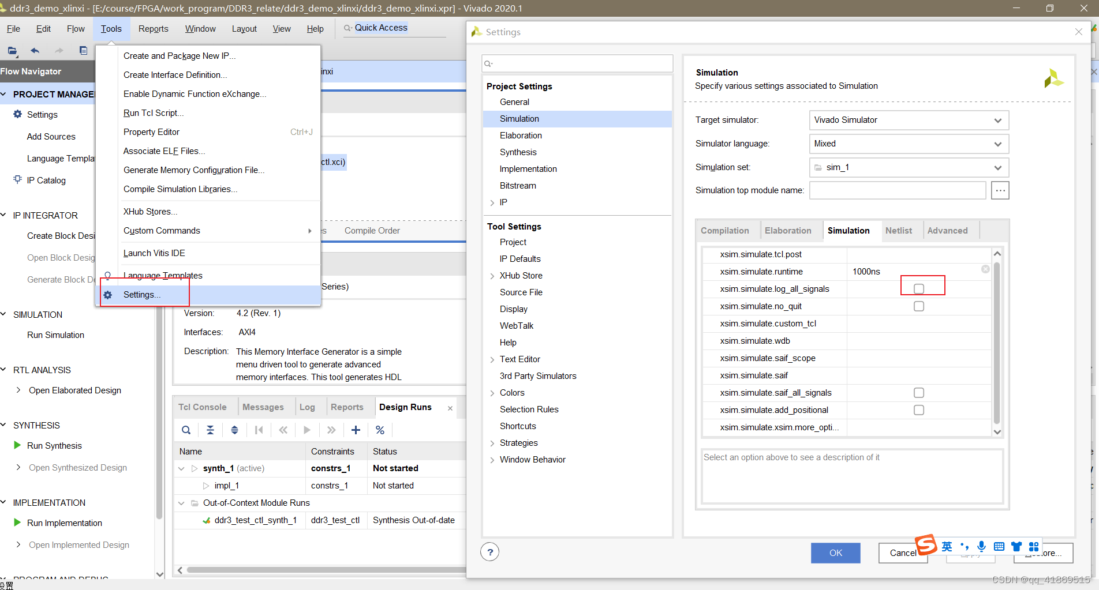Image resolution: width=1099 pixels, height=590 pixels.
Task: Toggle xsim.simulate.add_positional checkbox
Action: coord(919,410)
